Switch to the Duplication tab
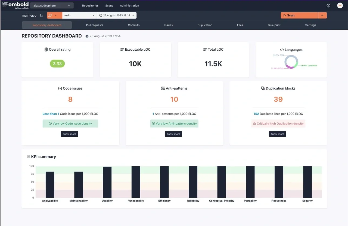Screen dimensions: 348x226 coord(205,25)
